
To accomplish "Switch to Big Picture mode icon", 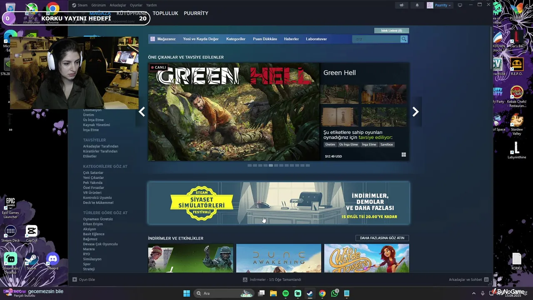I will pos(460,5).
